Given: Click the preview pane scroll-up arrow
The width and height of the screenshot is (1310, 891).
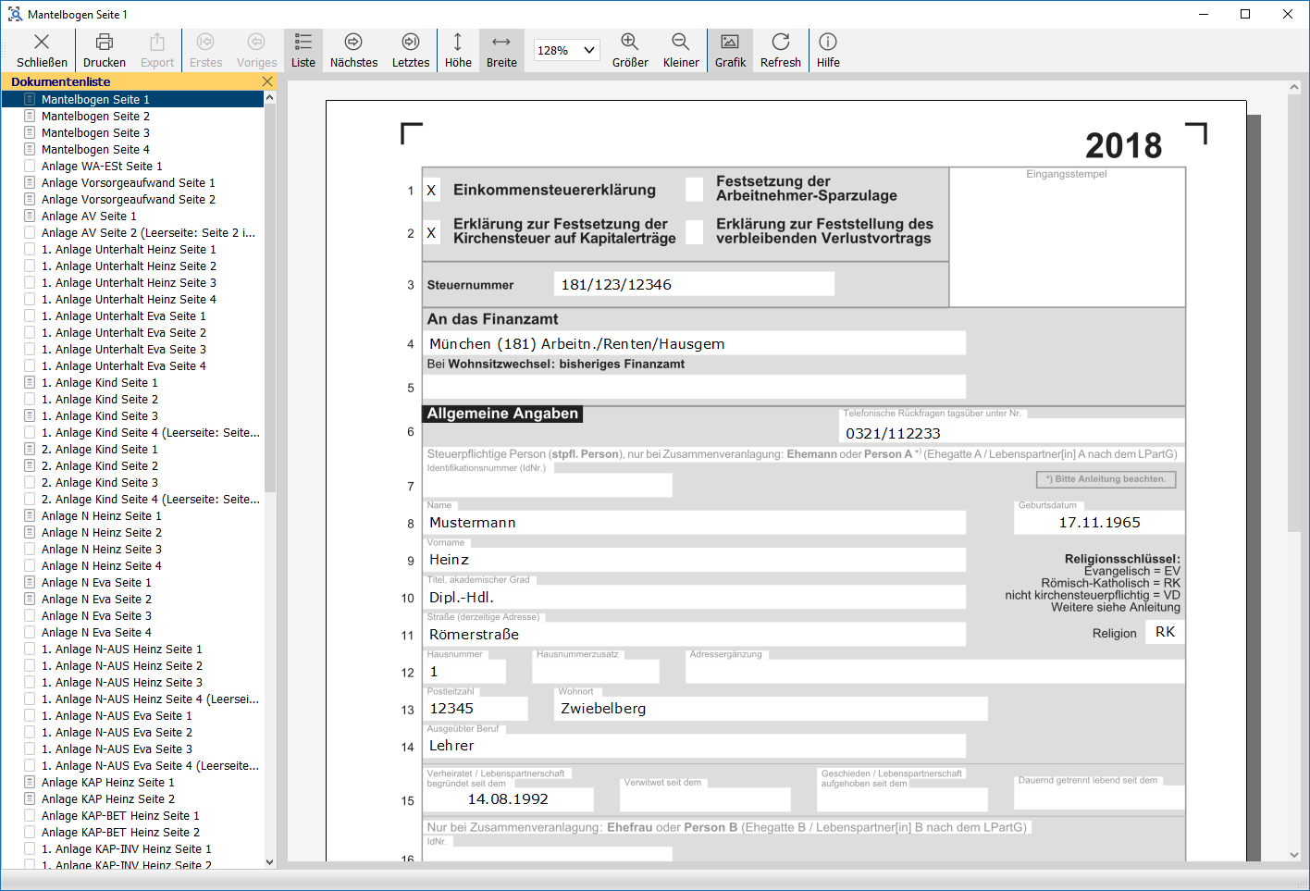Looking at the screenshot, I should click(1294, 88).
